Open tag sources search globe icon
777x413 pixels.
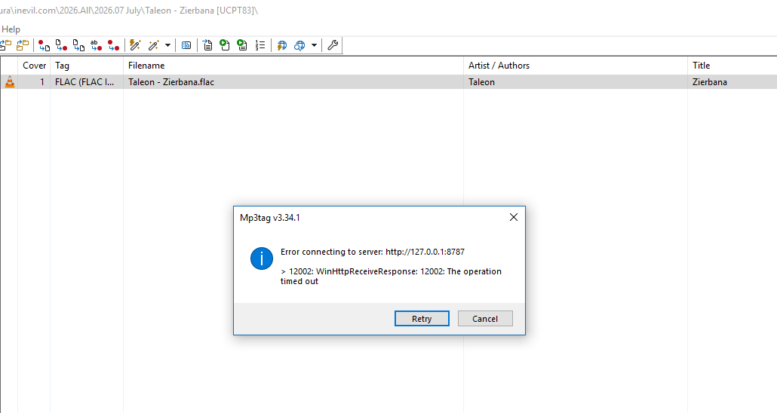299,45
